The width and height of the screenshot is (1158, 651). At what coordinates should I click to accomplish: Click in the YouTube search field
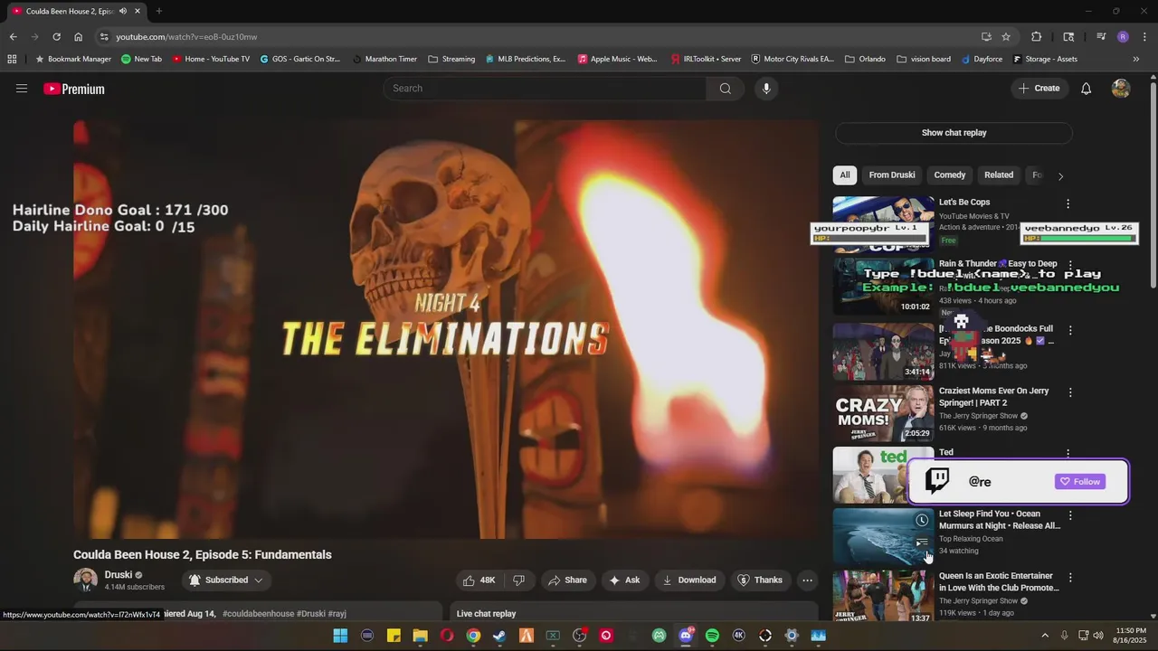(546, 89)
